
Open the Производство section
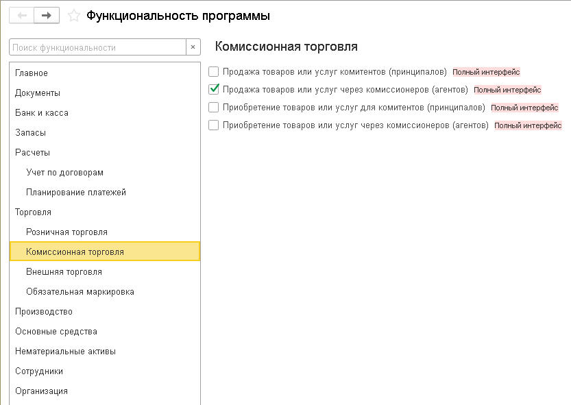click(44, 311)
